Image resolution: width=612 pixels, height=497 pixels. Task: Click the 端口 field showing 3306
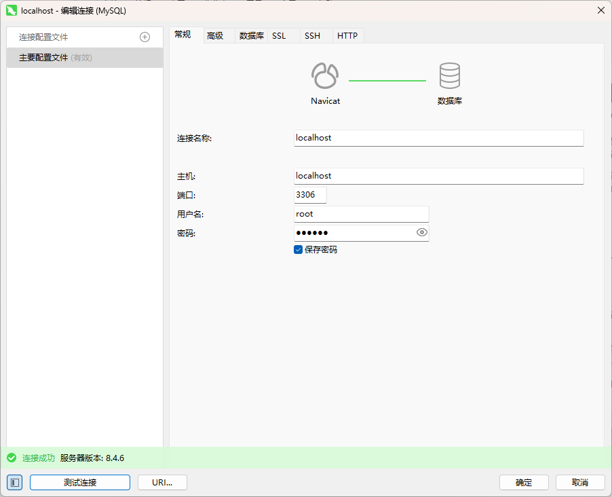click(x=310, y=195)
